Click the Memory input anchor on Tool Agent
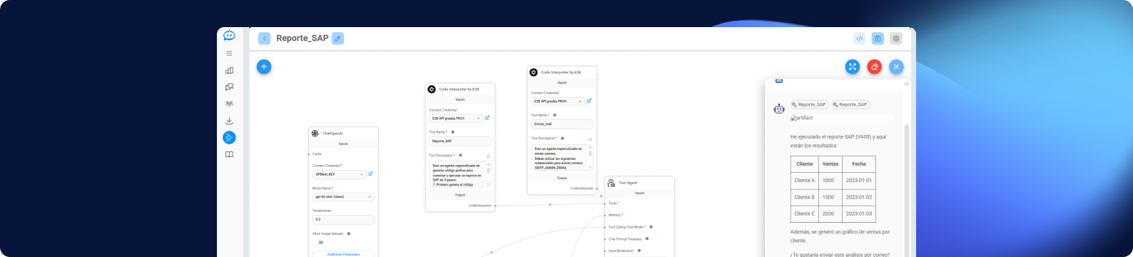 pyautogui.click(x=605, y=215)
